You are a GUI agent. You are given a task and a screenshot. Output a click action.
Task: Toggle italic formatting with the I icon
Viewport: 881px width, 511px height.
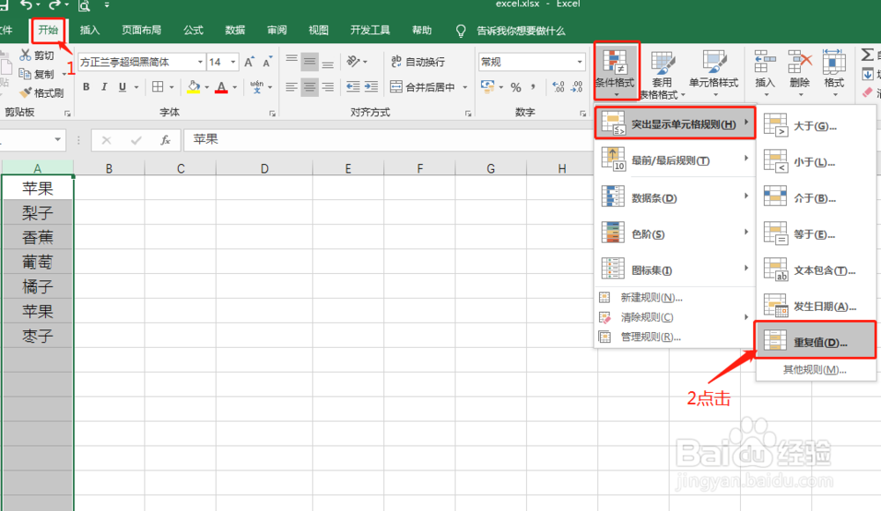[102, 87]
